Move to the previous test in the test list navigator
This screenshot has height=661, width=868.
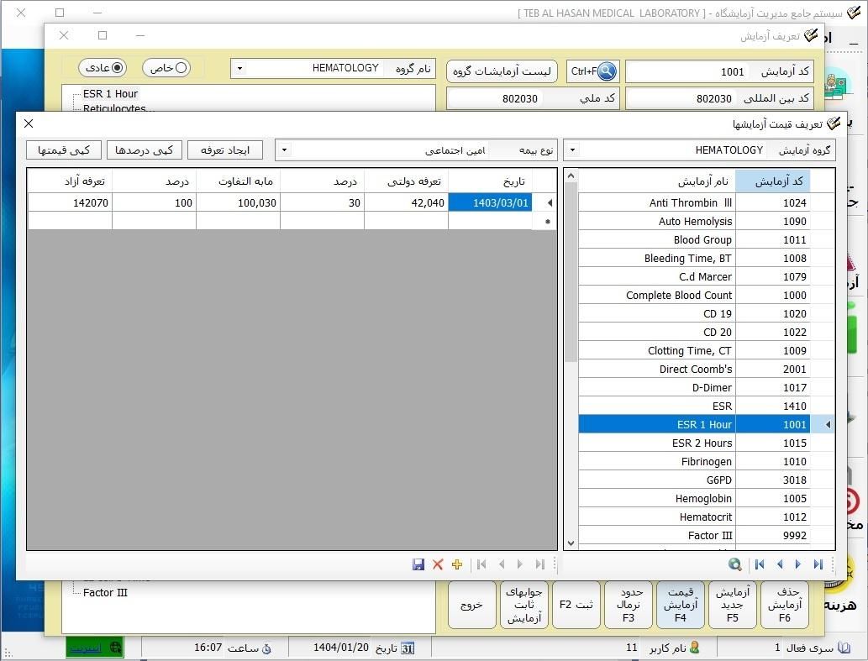pyautogui.click(x=780, y=564)
